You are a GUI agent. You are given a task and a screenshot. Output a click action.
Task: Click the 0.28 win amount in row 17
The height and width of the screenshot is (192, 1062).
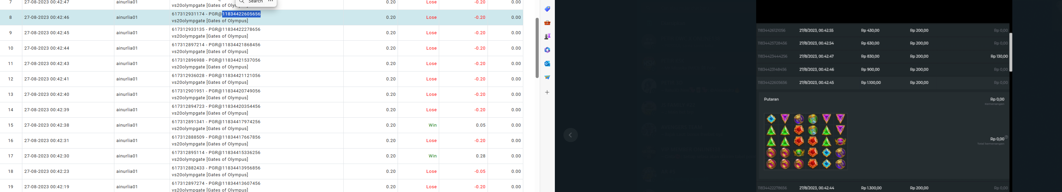(x=481, y=156)
